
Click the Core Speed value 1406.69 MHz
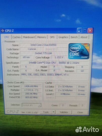(x=31, y=86)
